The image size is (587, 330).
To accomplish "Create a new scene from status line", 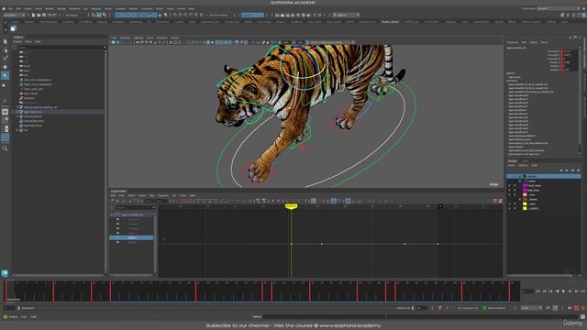I will (33, 15).
